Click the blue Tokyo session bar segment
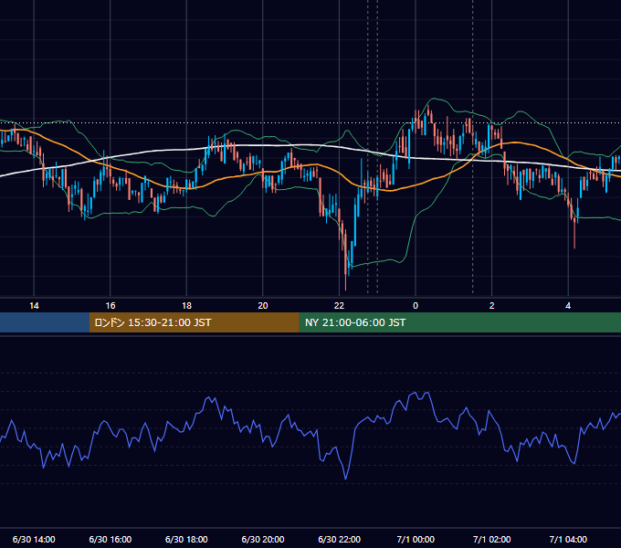 point(45,322)
